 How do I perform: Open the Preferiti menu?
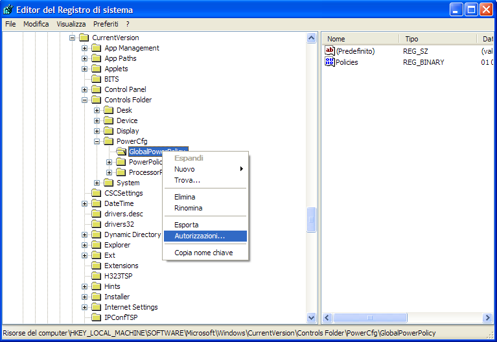[106, 24]
